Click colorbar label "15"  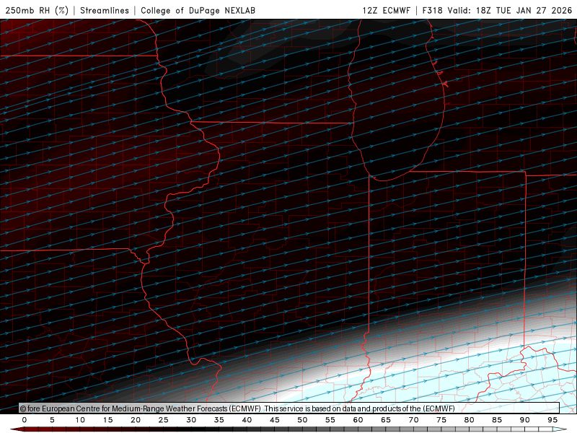[x=107, y=420]
